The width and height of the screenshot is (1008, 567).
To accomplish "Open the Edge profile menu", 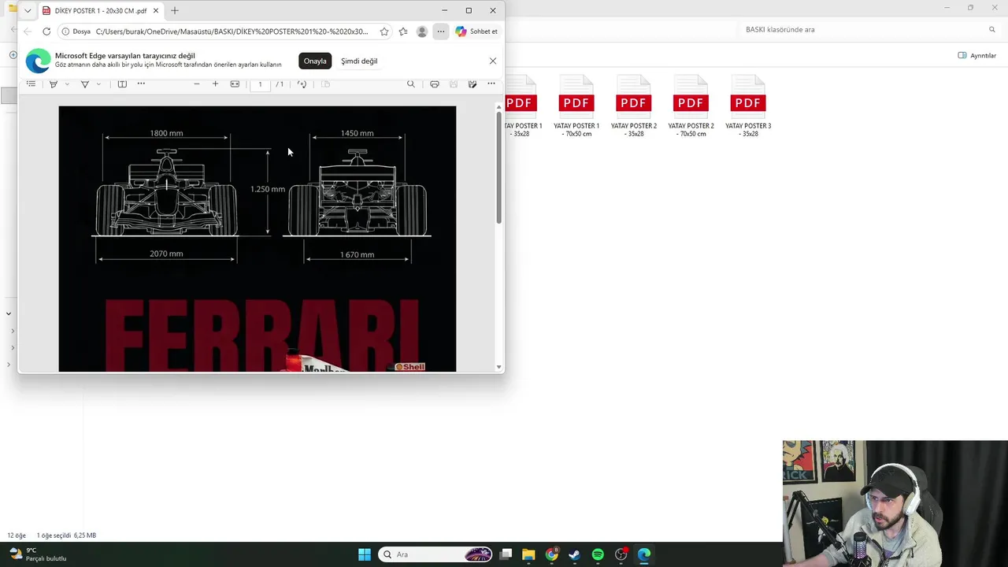I will click(x=422, y=31).
